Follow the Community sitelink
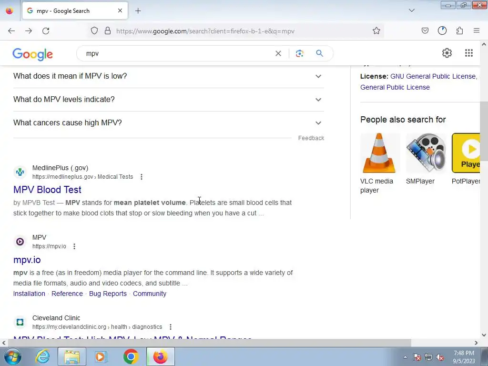Viewport: 488px width, 366px height. click(x=149, y=294)
